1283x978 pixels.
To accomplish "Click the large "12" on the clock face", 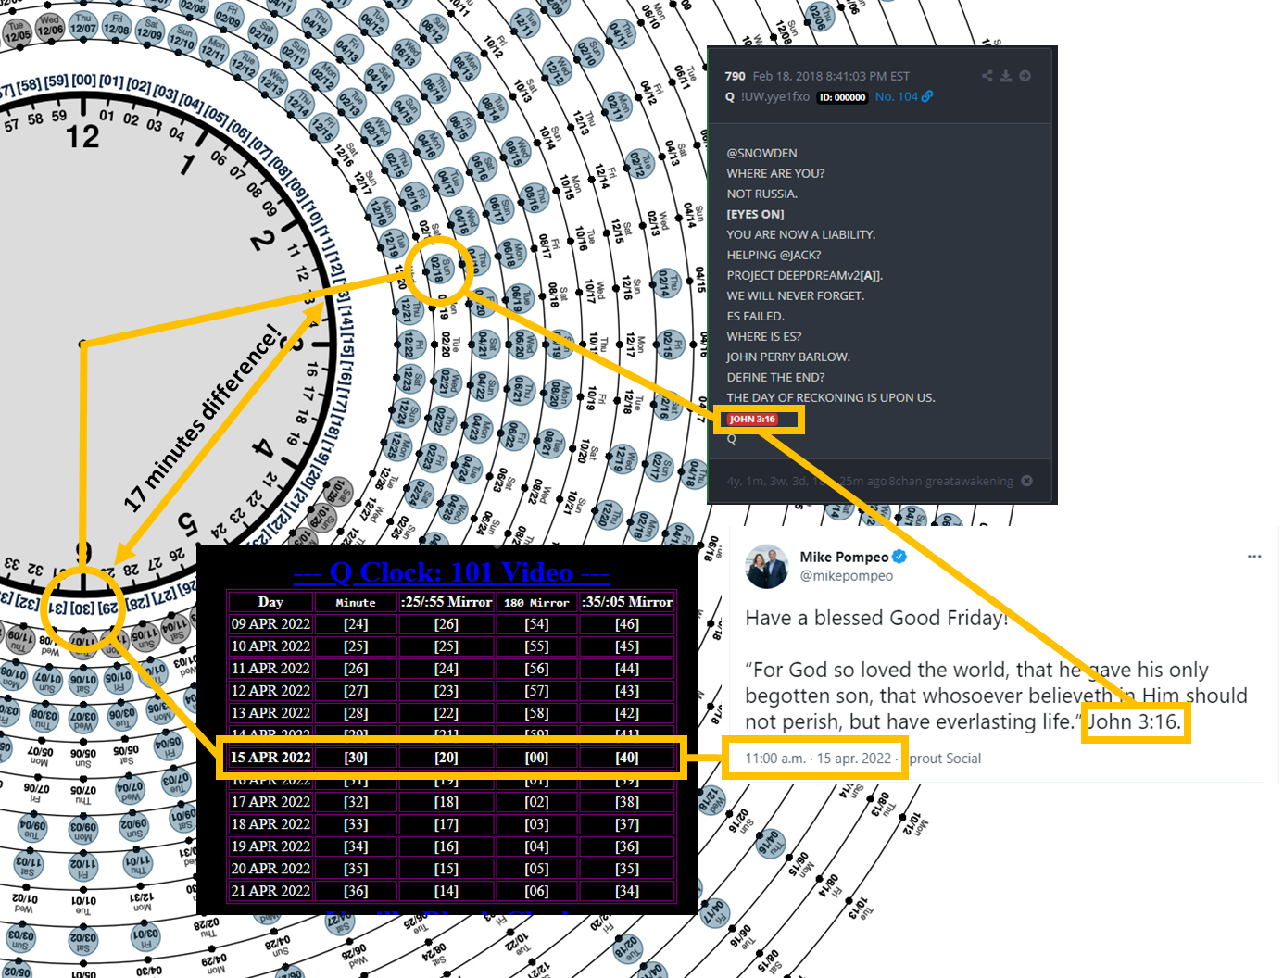I will (82, 137).
